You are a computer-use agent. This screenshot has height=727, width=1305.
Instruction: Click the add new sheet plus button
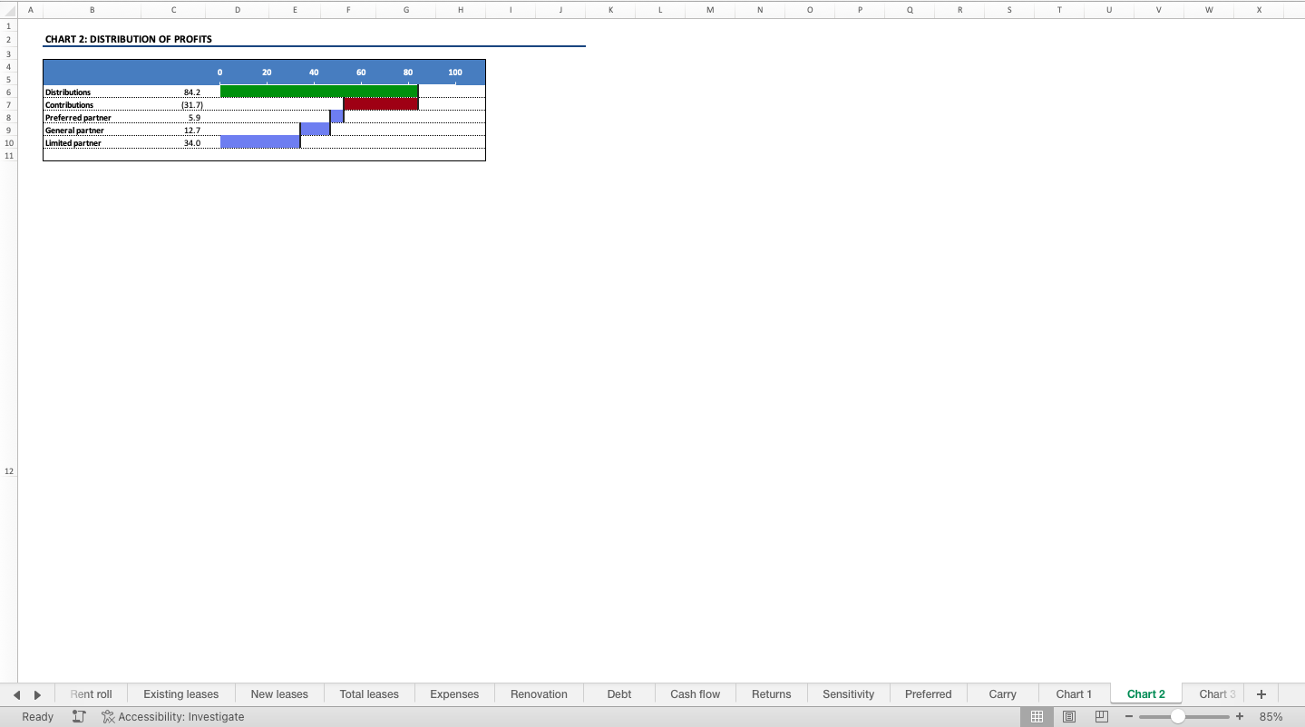1261,694
